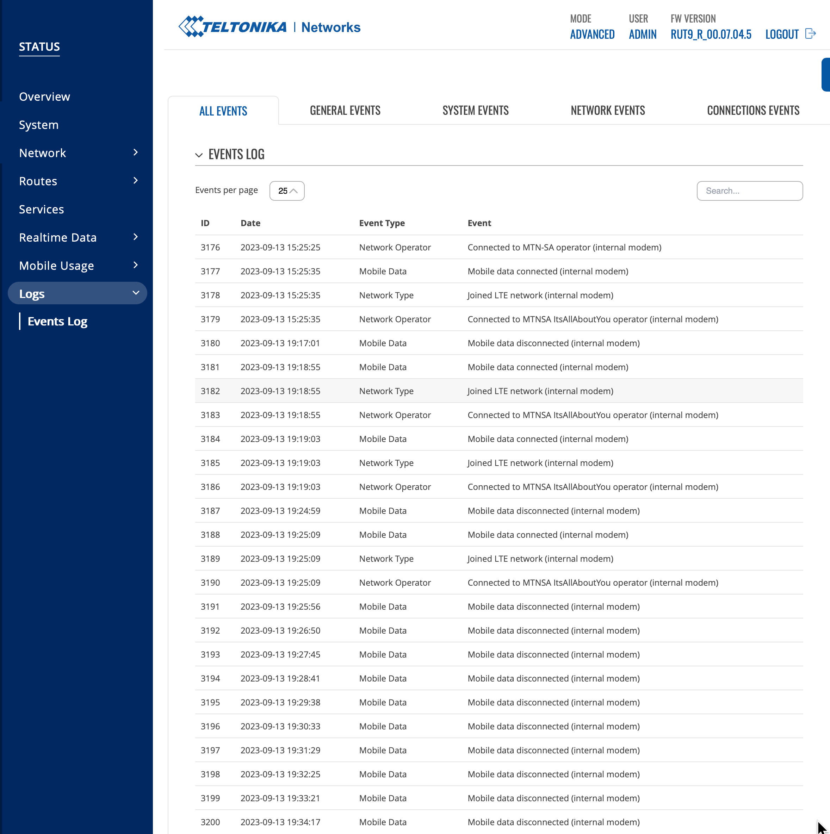
Task: Select event ID 3186
Action: (x=210, y=487)
